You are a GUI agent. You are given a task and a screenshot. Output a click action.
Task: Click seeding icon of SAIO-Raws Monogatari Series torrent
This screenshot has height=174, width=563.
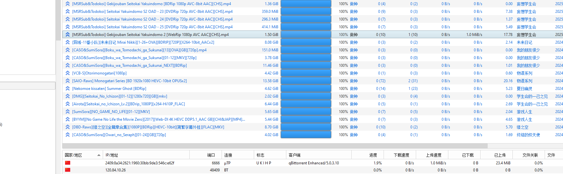pyautogui.click(x=68, y=81)
